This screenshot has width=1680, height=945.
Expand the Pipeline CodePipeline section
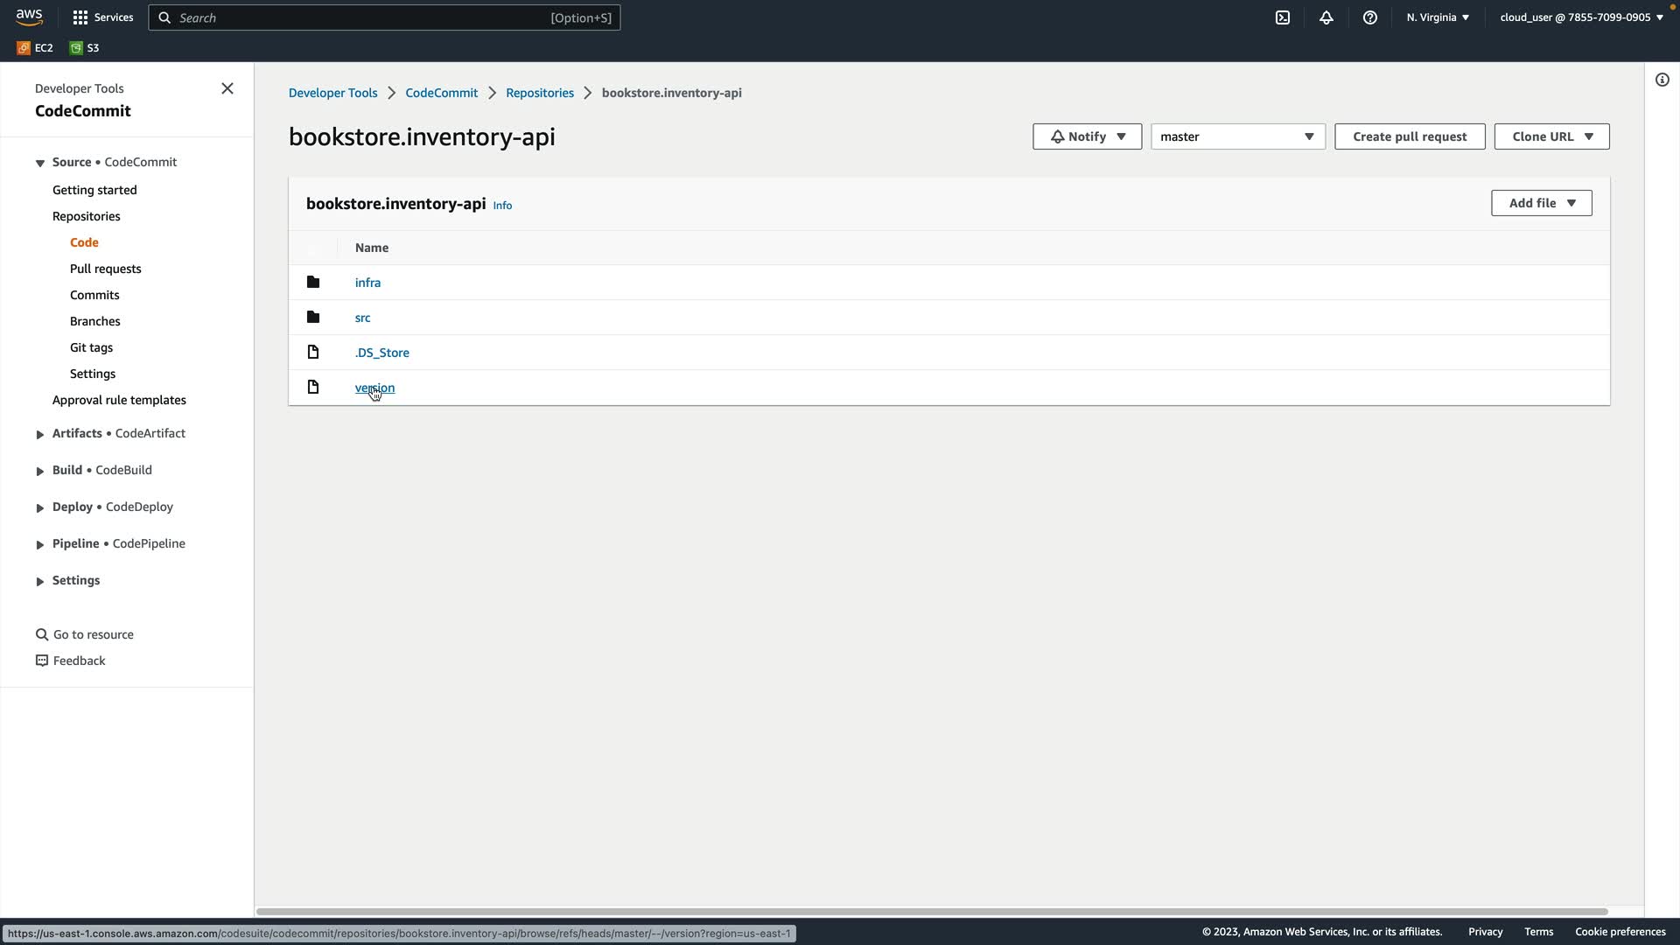(x=40, y=544)
